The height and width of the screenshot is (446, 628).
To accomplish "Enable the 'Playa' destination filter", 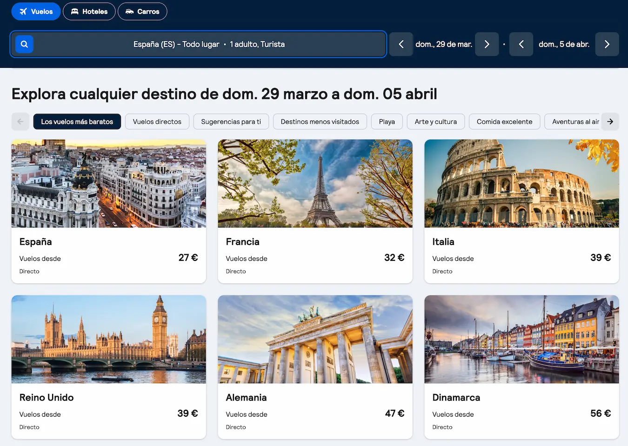I will click(387, 121).
